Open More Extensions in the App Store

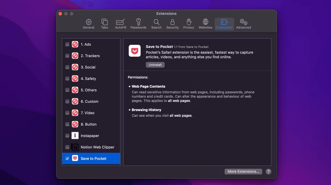point(243,172)
